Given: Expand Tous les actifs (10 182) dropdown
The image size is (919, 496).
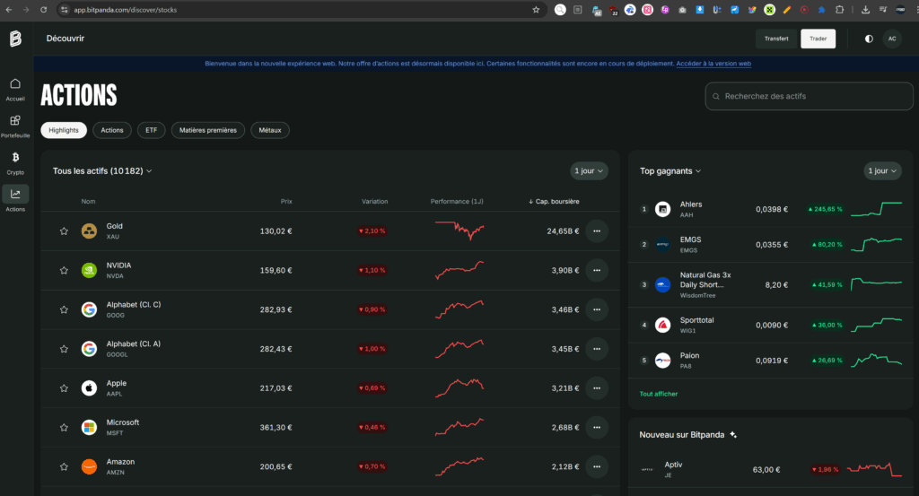Looking at the screenshot, I should click(102, 171).
